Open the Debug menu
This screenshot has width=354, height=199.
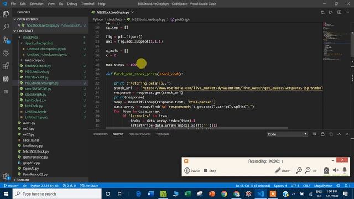point(72,4)
